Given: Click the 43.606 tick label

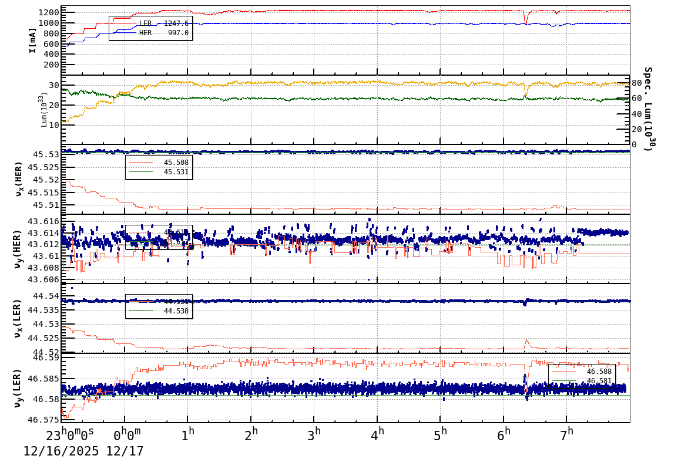Looking at the screenshot, I should pos(43,279).
